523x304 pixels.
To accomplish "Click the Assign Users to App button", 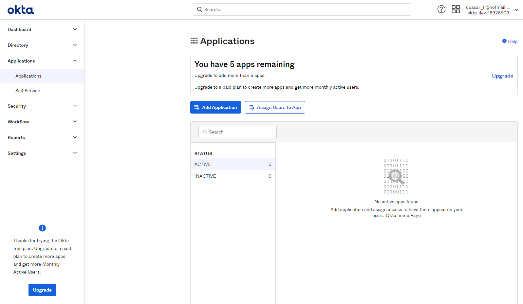I will [275, 107].
